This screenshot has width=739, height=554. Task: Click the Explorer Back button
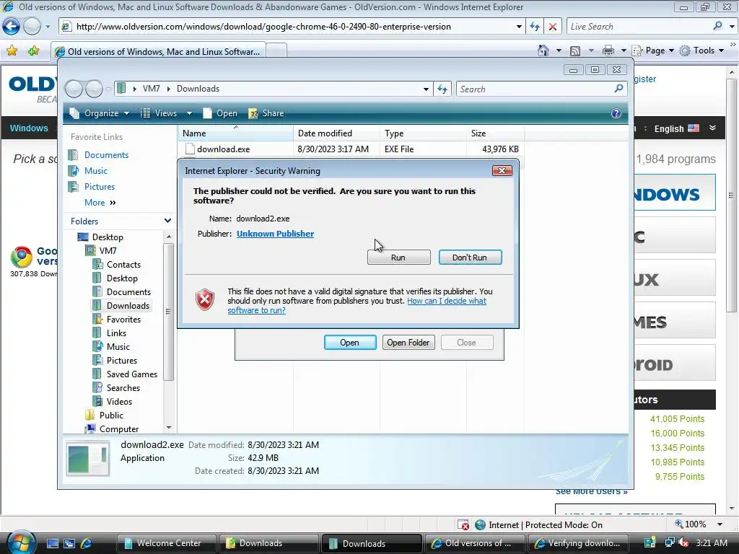point(74,89)
